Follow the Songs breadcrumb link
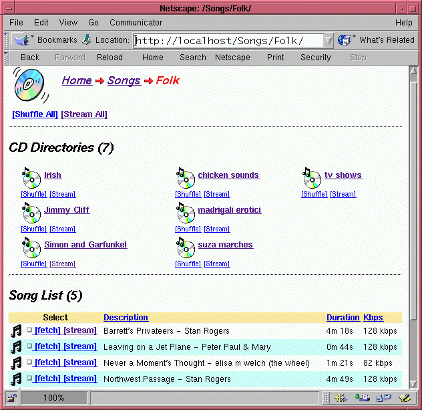The image size is (422, 410). [124, 81]
